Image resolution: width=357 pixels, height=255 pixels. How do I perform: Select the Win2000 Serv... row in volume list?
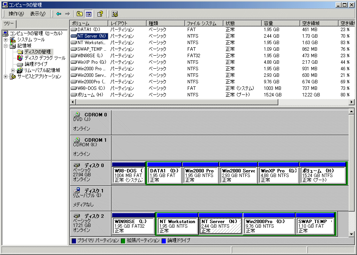tap(212, 75)
